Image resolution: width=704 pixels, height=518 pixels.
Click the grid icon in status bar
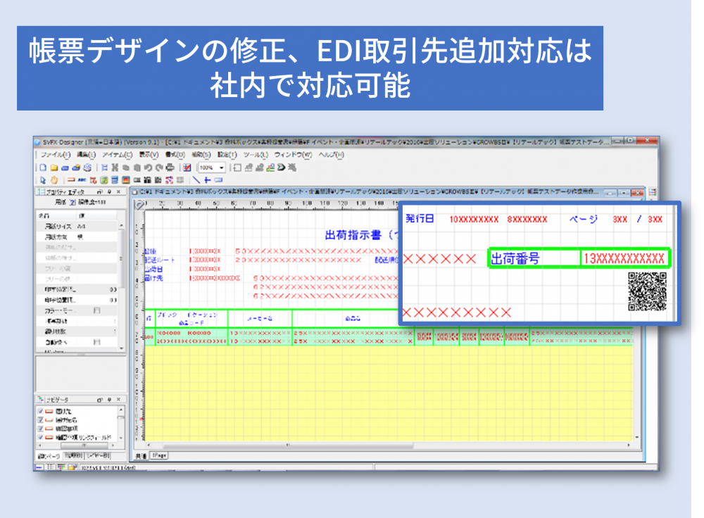tap(50, 467)
